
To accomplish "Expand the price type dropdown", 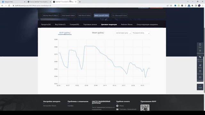I will tap(123, 33).
